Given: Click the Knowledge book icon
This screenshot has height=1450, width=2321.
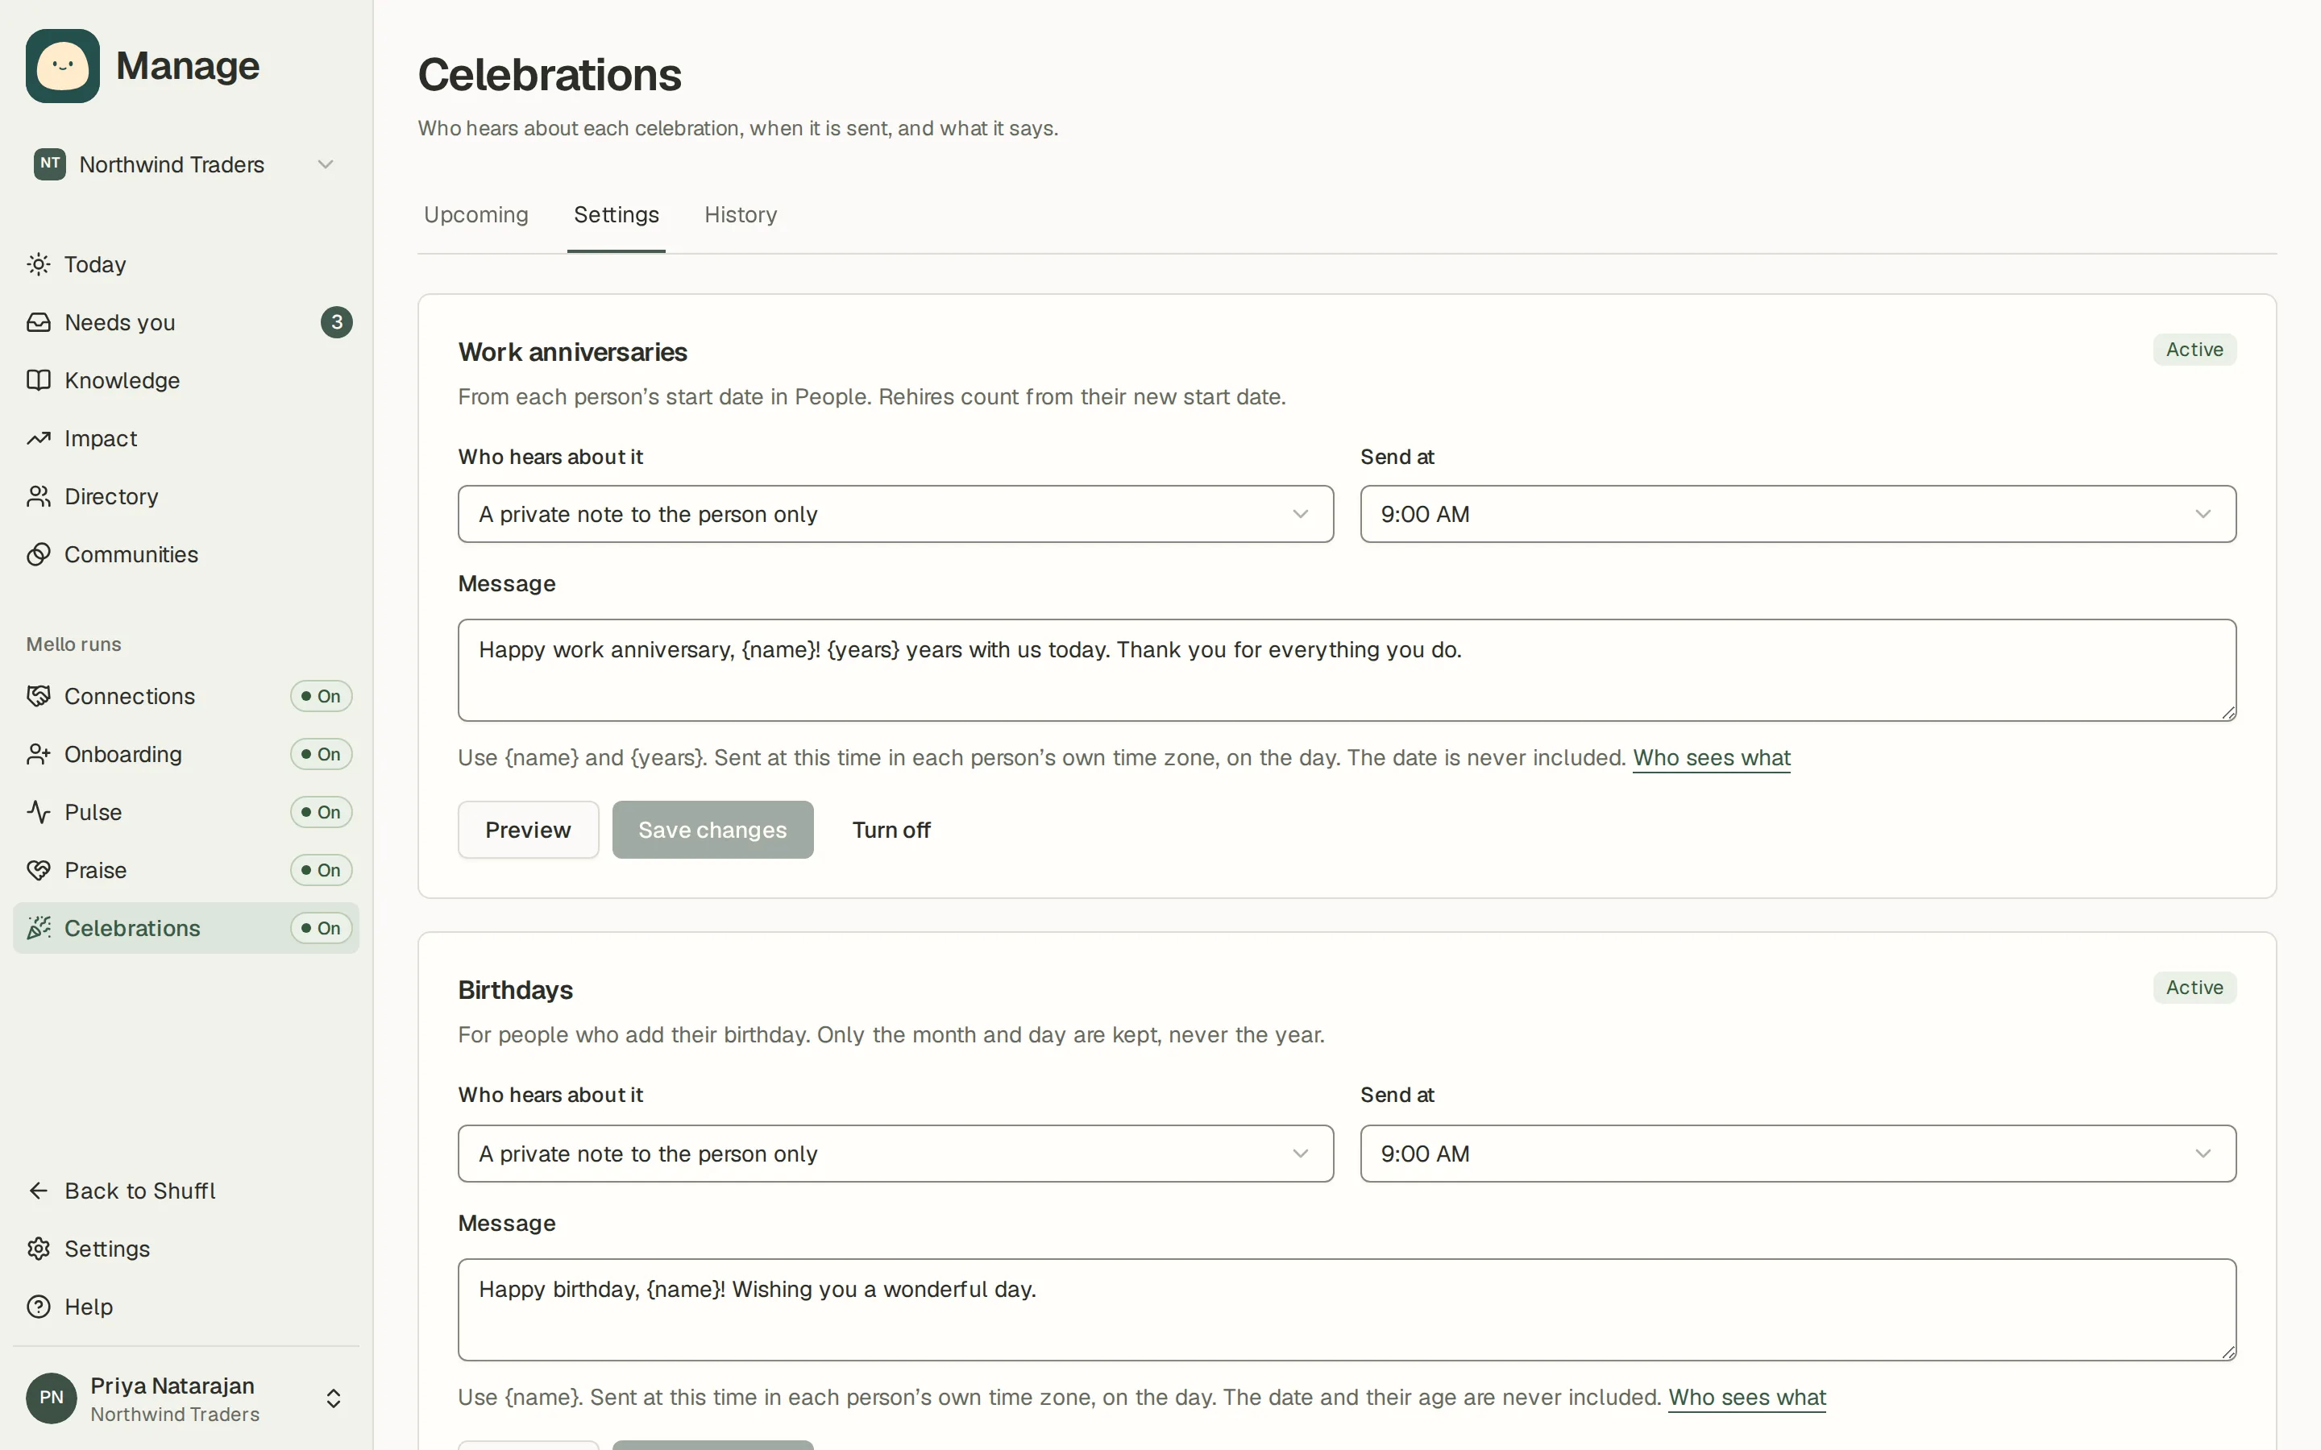Looking at the screenshot, I should click(x=39, y=381).
